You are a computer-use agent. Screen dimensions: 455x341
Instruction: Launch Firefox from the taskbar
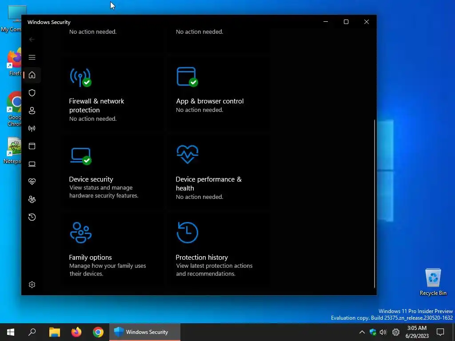point(76,332)
